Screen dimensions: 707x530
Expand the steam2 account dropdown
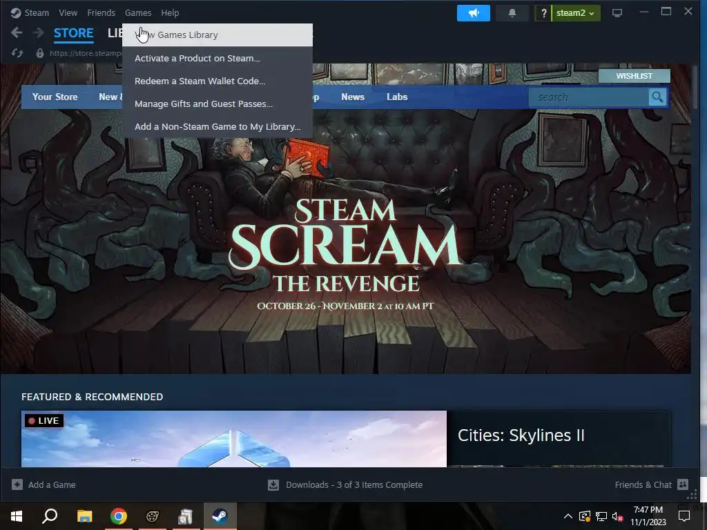pos(575,12)
